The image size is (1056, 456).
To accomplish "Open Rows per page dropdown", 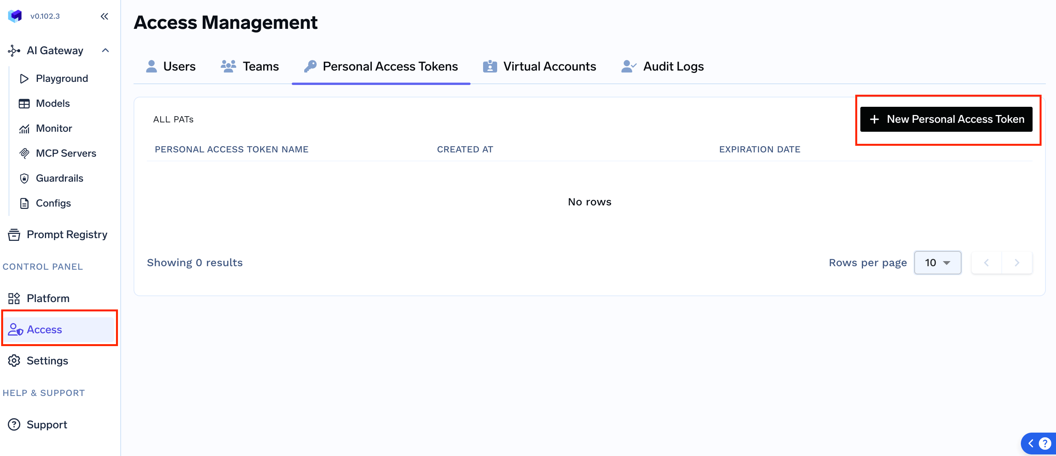I will click(x=937, y=263).
